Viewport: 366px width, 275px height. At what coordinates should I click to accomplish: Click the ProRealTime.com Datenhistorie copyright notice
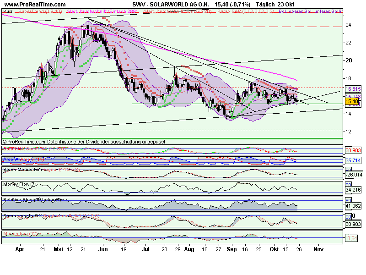84,142
